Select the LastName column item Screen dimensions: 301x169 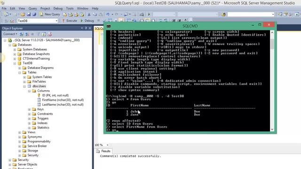tap(63, 105)
